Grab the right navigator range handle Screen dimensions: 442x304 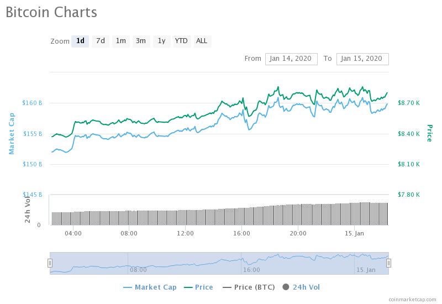tap(388, 263)
